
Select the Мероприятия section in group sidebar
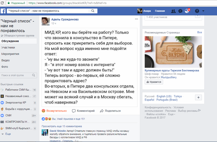click(x=10, y=54)
